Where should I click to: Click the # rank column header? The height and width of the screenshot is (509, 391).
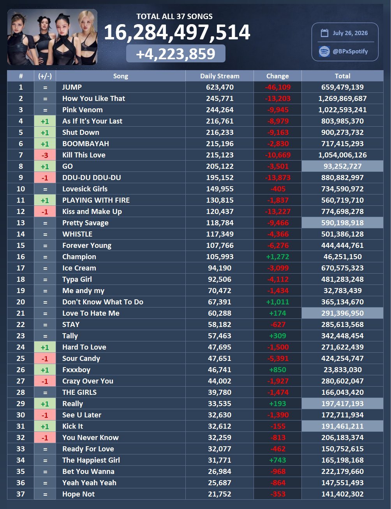[21, 76]
